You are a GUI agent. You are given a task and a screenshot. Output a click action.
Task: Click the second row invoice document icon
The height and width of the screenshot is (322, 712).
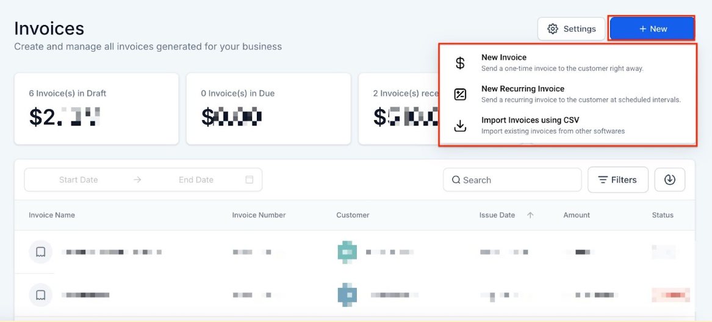(41, 295)
